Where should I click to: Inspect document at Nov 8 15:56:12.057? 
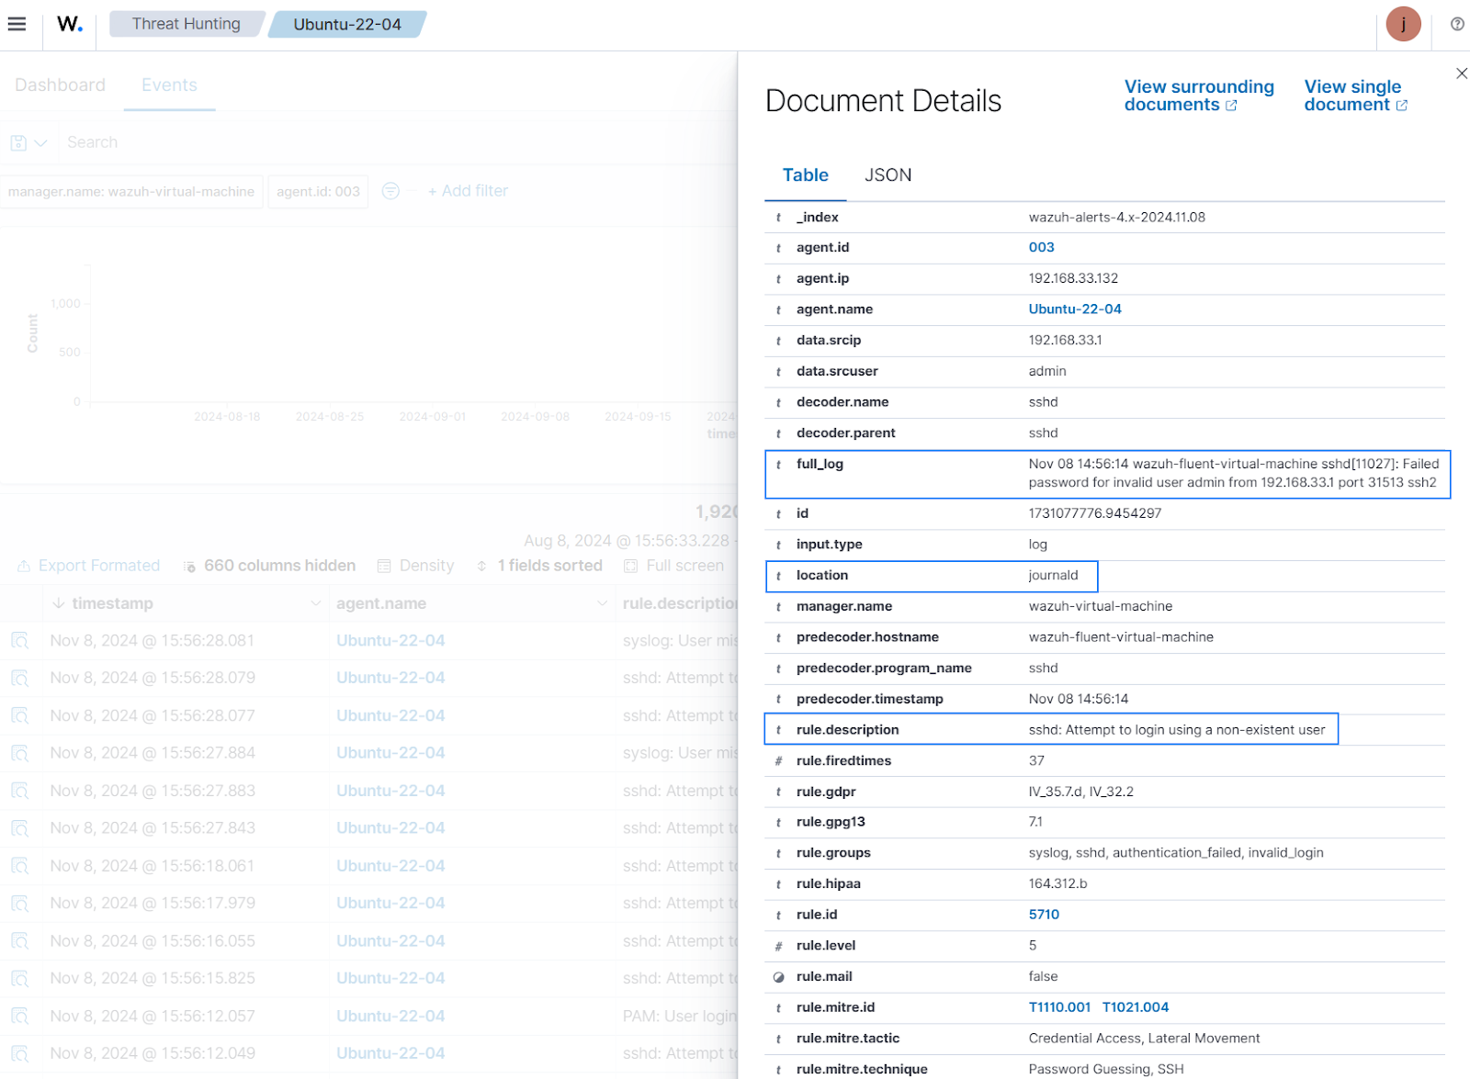(x=19, y=1016)
